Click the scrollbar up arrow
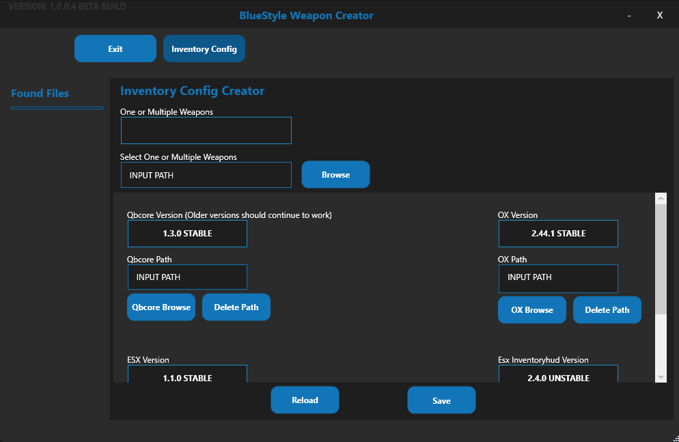The width and height of the screenshot is (679, 442). coord(661,199)
